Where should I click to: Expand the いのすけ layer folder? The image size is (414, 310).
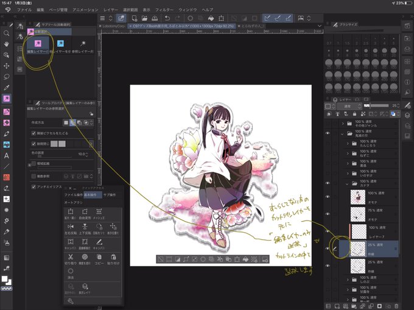pos(348,174)
